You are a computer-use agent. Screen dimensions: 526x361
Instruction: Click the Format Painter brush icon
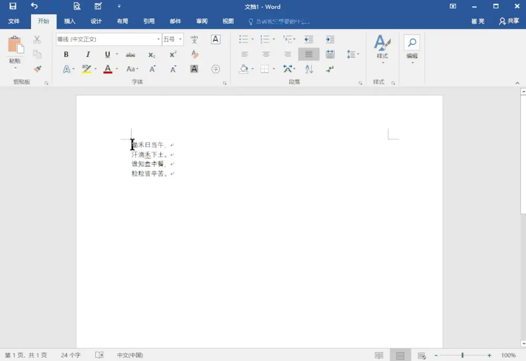37,69
